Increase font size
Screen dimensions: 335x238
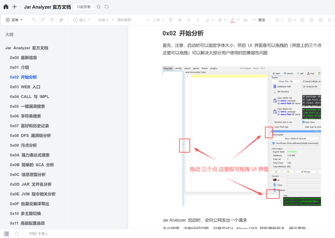pos(171,20)
